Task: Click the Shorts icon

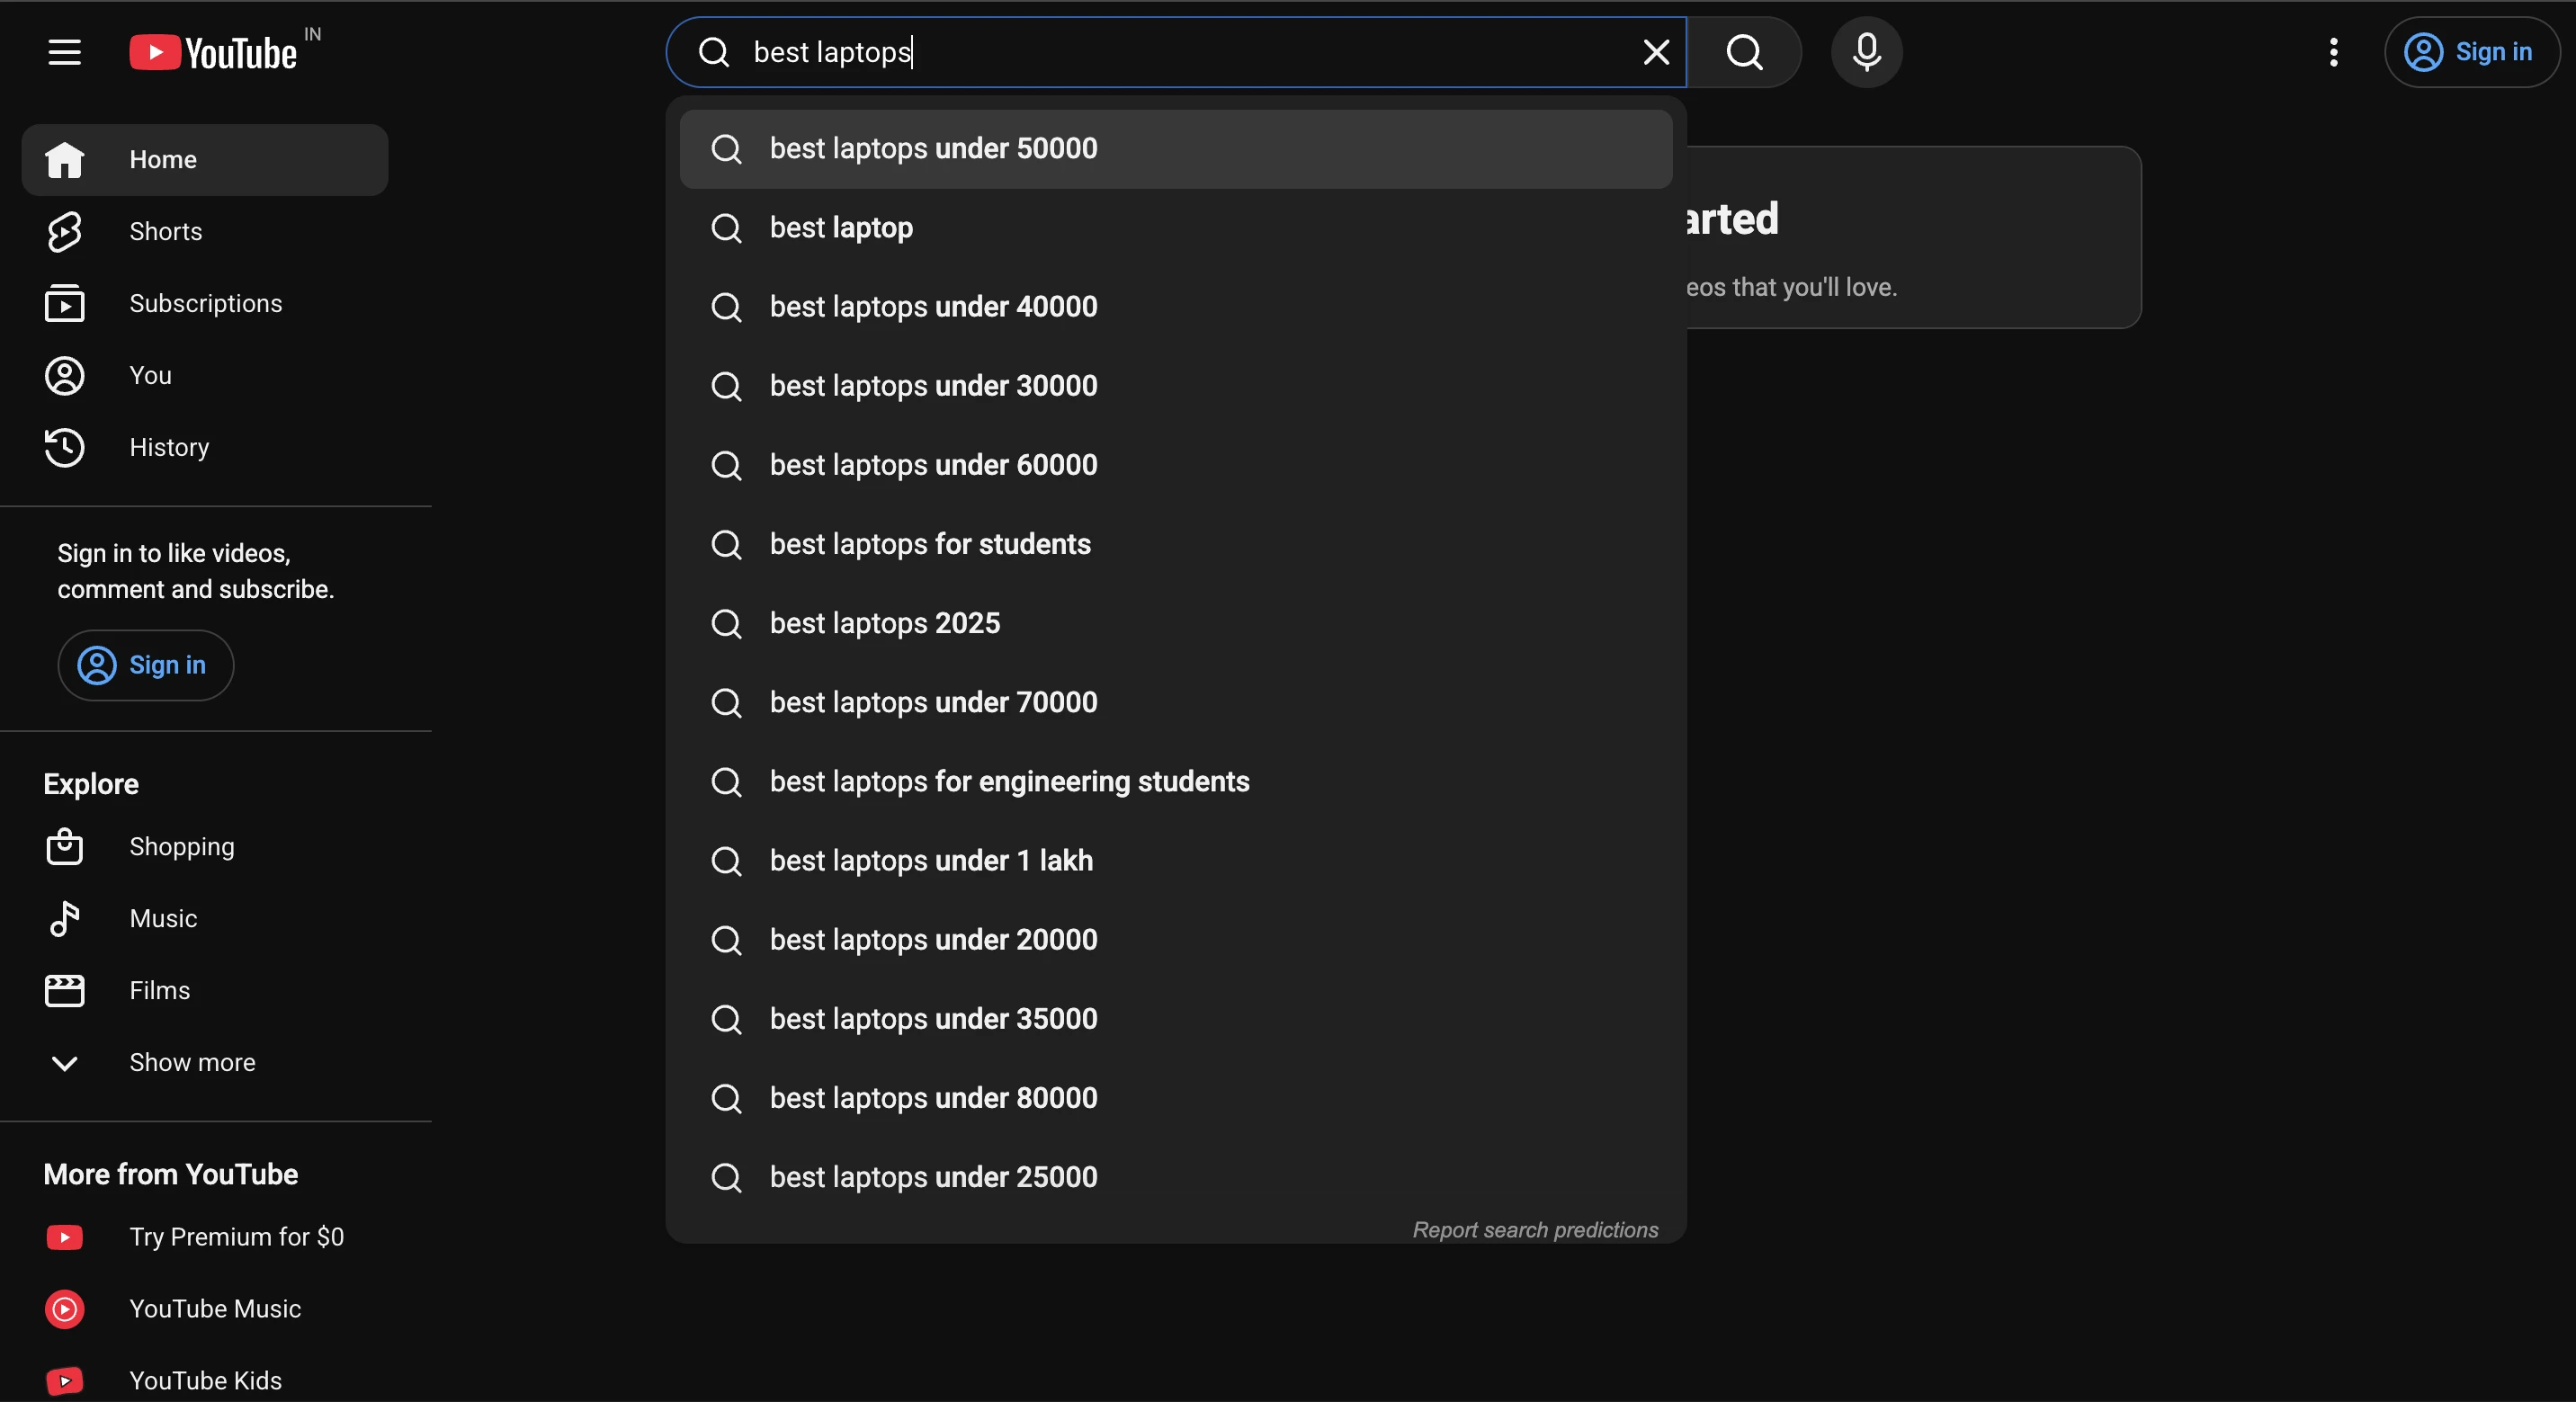Action: tap(65, 232)
